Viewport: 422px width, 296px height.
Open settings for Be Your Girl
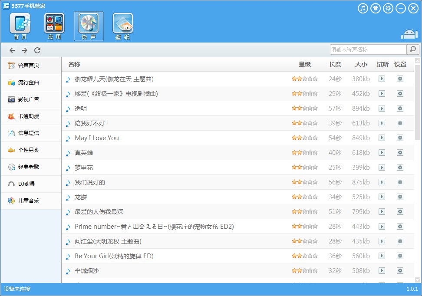coord(400,256)
